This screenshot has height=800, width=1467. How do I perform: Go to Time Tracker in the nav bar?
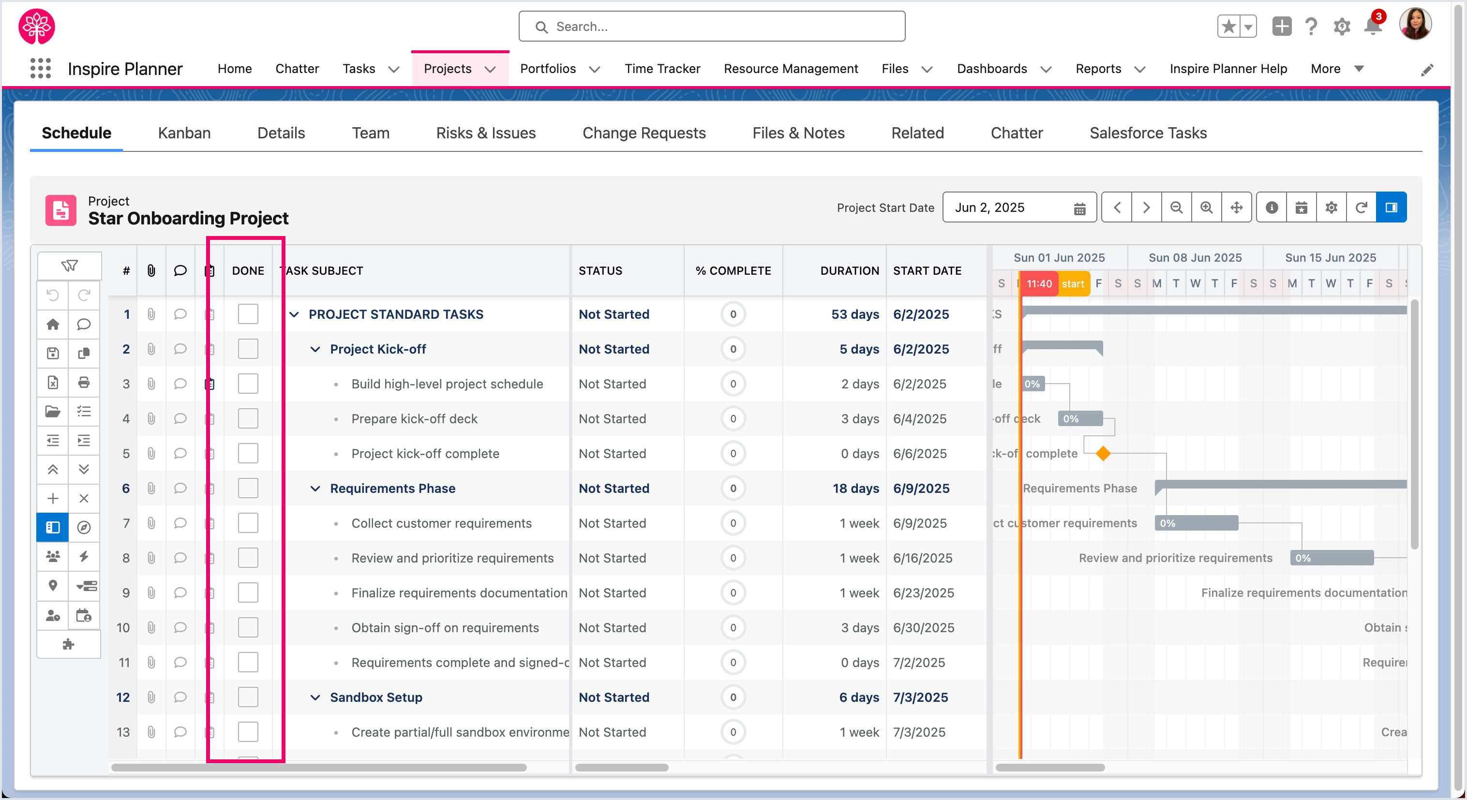(662, 68)
